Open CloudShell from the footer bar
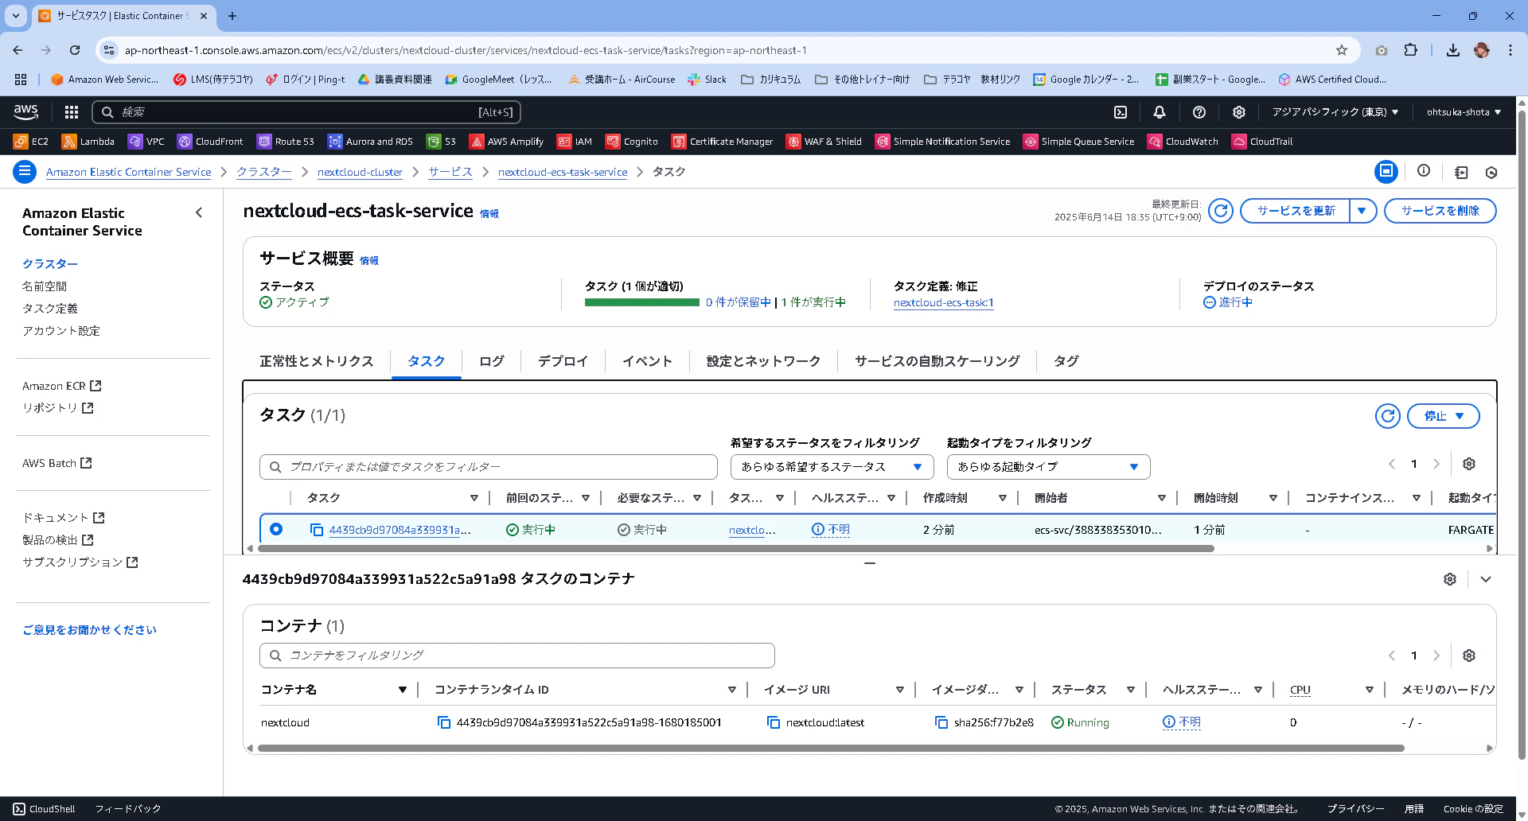1528x821 pixels. (45, 809)
